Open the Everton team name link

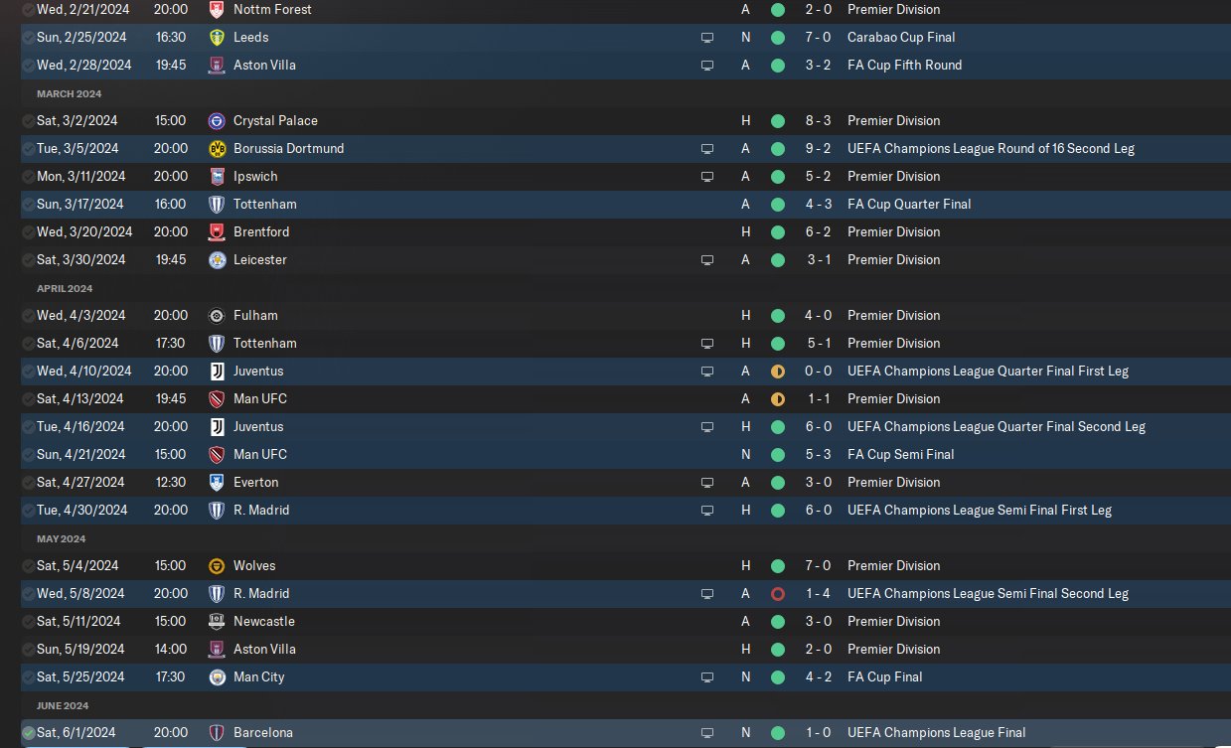255,482
